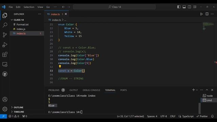Open breadcrumb ellipsis after index.ts
Image resolution: width=217 pixels, height=122 pixels.
pos(65,20)
